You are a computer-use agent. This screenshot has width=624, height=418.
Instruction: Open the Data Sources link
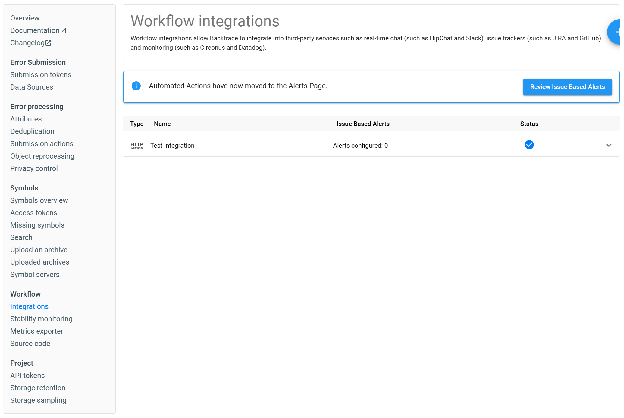pyautogui.click(x=32, y=87)
